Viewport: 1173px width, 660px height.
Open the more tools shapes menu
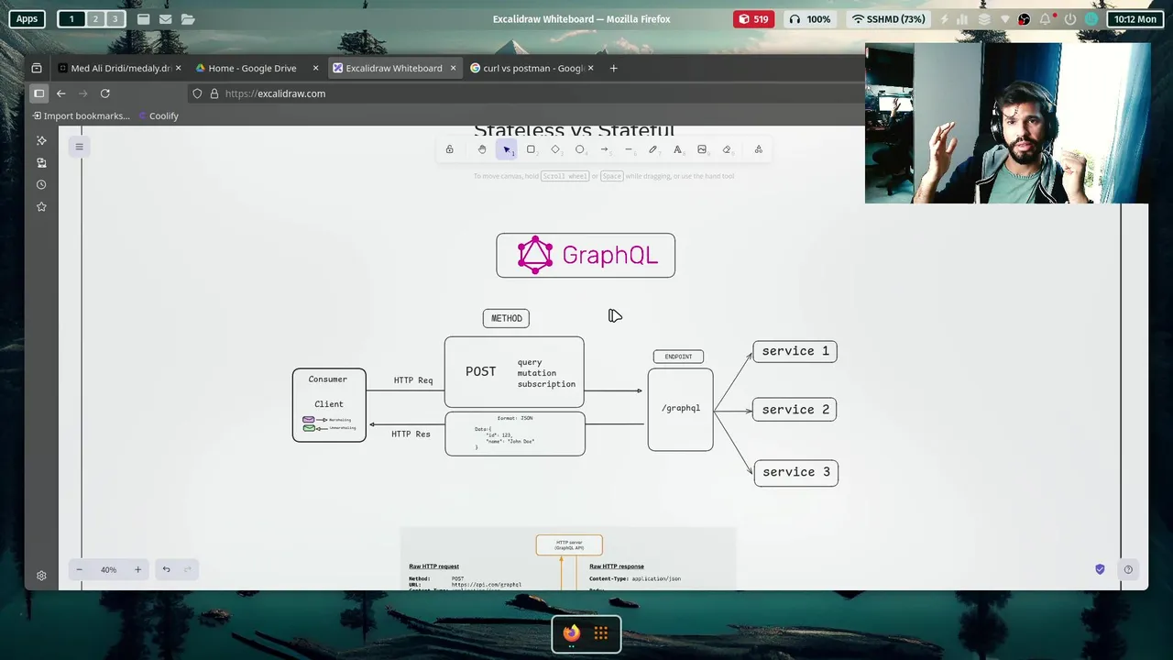click(759, 149)
